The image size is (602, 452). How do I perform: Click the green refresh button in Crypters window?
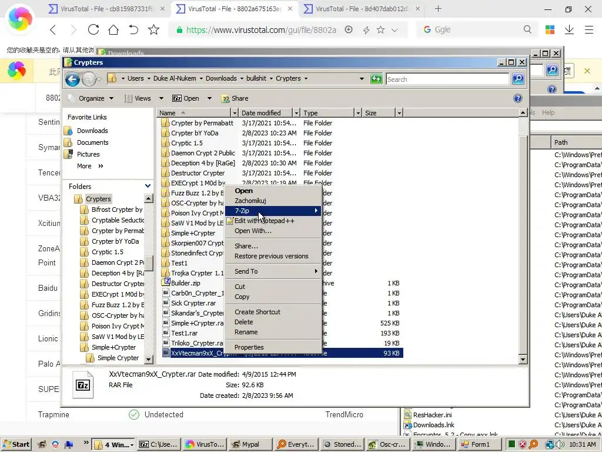[x=376, y=79]
